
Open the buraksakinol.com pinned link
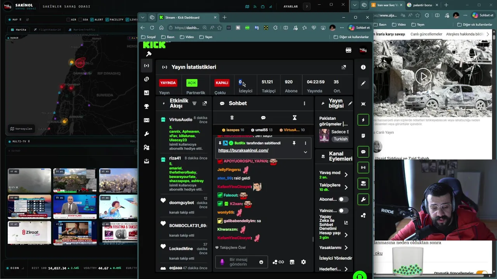[243, 150]
